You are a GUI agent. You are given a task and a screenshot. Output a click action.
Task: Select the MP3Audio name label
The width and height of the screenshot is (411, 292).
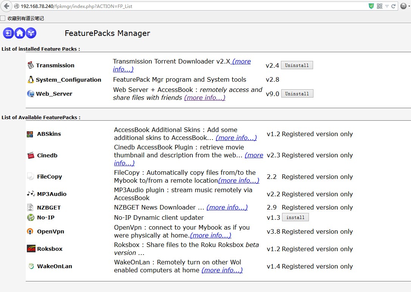(52, 194)
